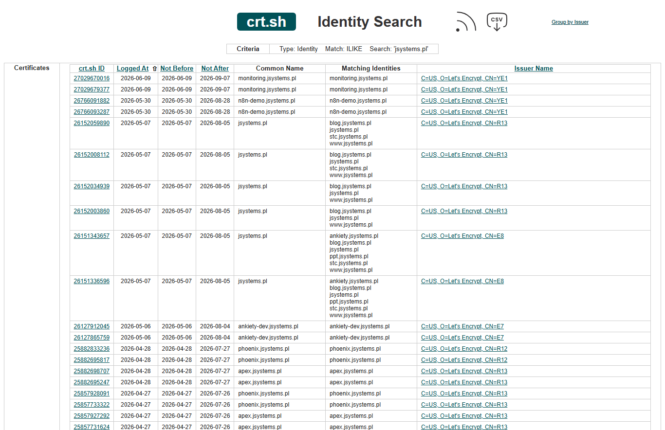The image size is (665, 430).
Task: Open the Group by Issuer link
Action: (570, 22)
